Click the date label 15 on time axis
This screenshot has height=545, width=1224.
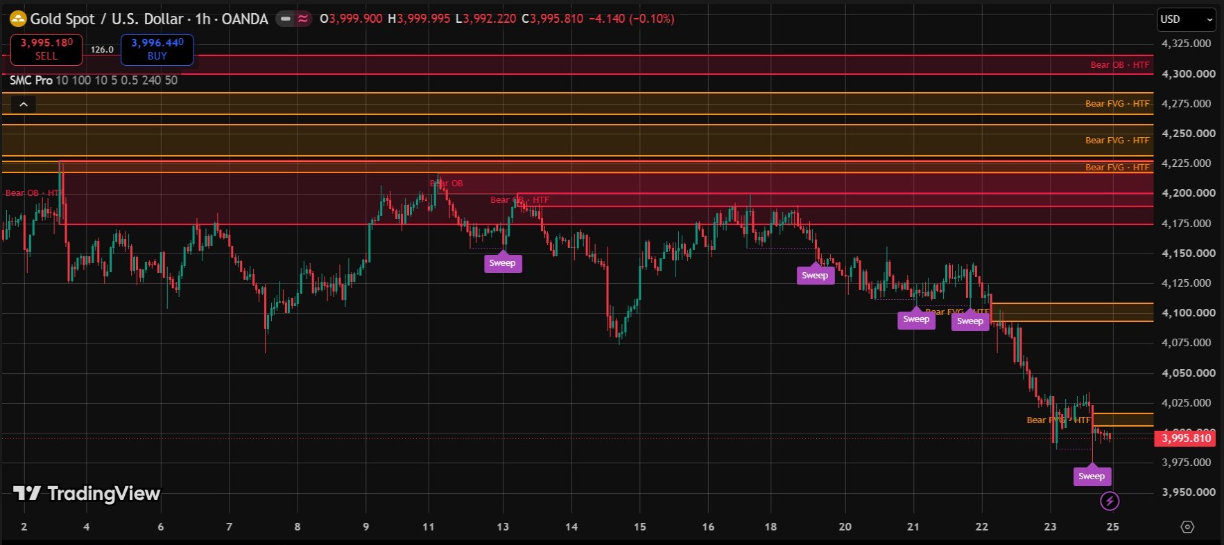click(x=639, y=527)
